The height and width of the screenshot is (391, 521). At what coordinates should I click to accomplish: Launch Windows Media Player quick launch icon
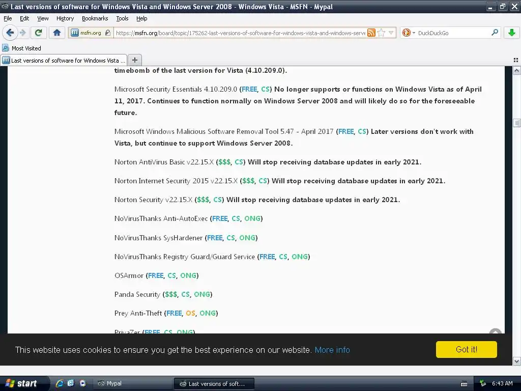coord(83,383)
